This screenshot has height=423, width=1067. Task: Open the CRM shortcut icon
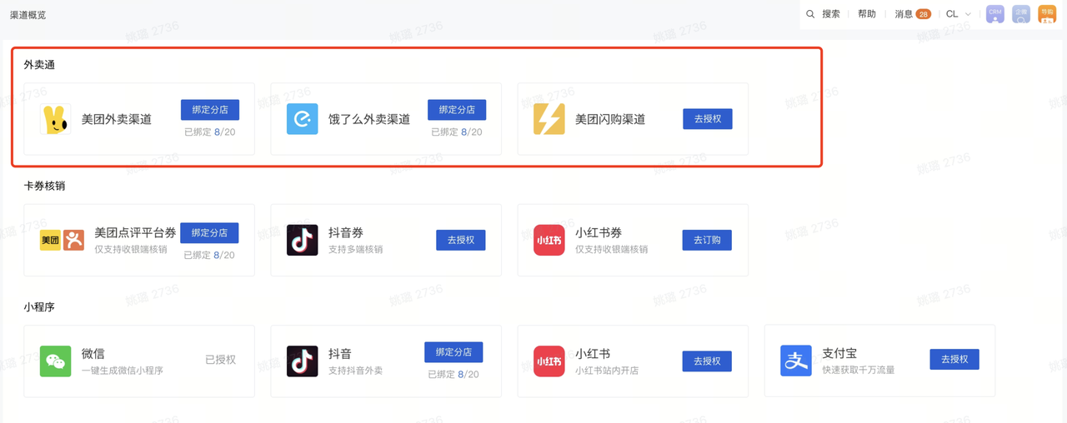coord(994,14)
